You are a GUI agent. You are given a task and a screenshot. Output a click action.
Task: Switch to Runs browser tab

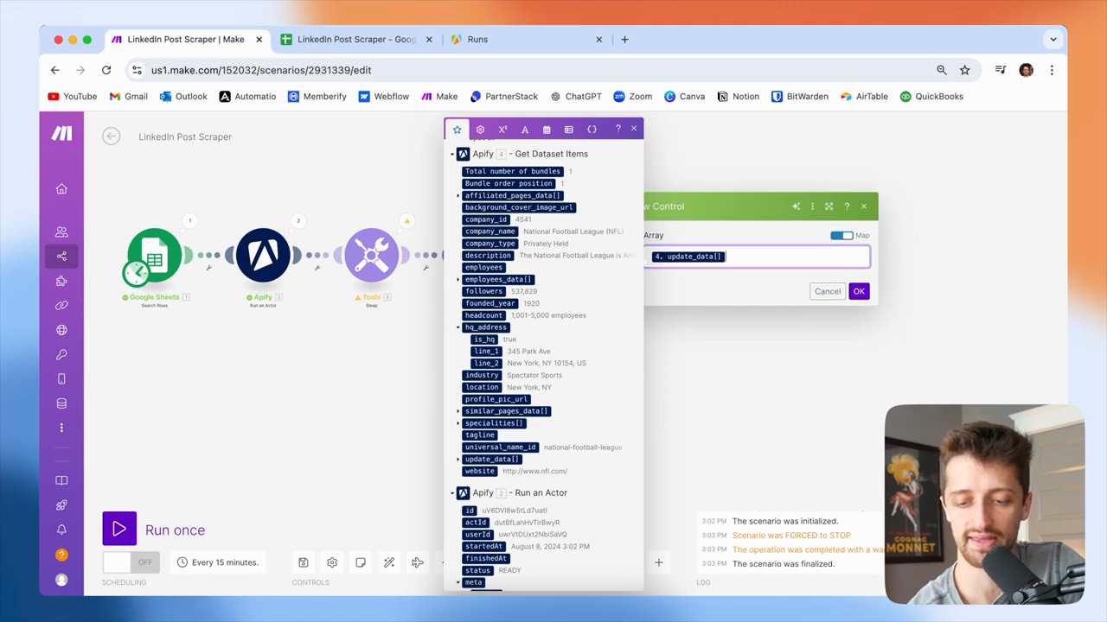click(x=528, y=39)
